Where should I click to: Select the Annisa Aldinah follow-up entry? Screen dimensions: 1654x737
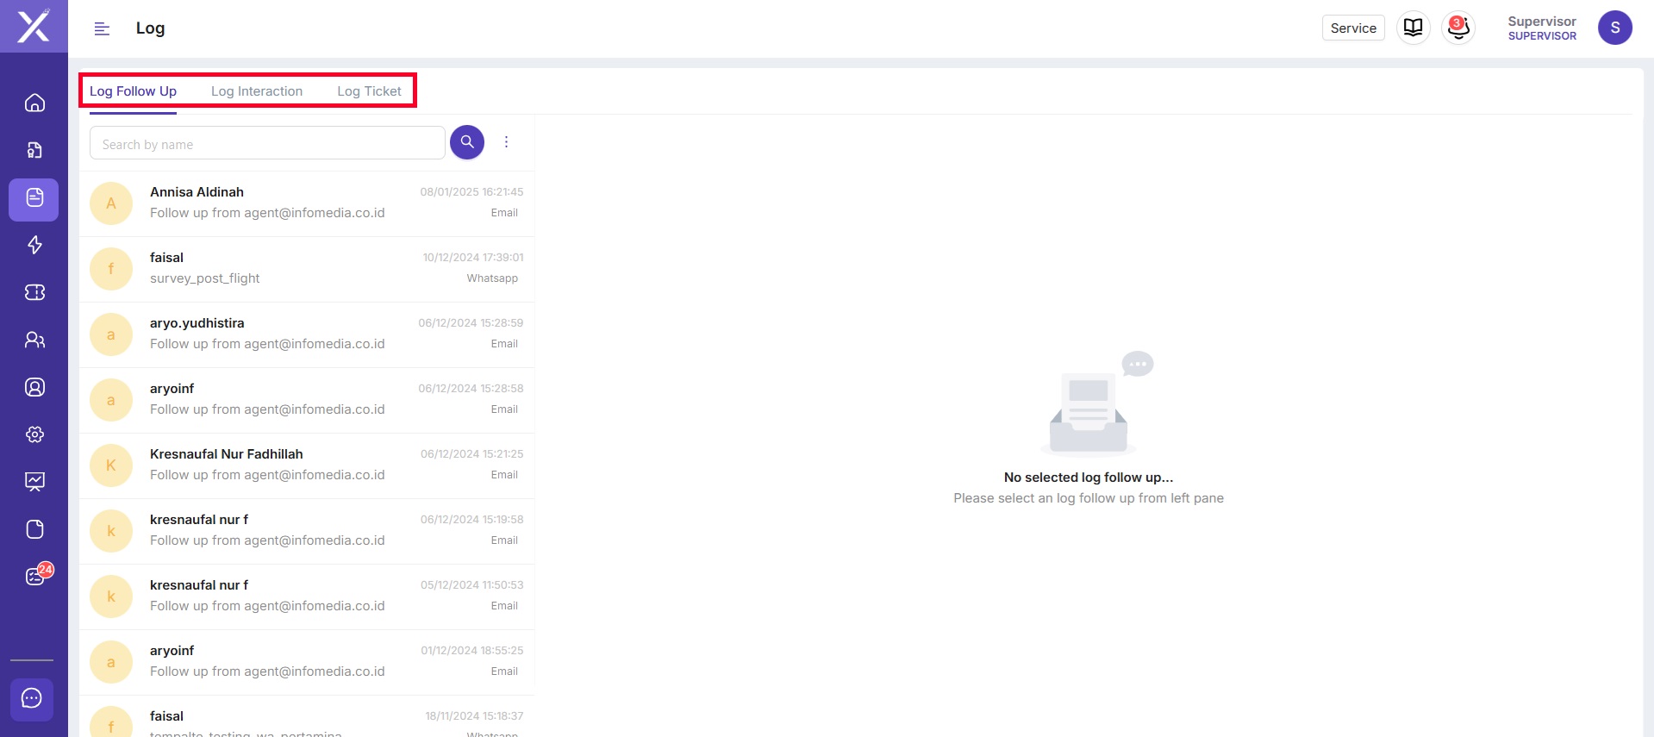pyautogui.click(x=307, y=203)
